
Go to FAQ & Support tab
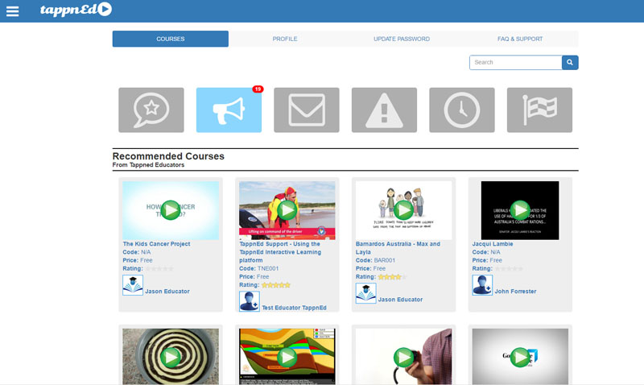click(519, 39)
